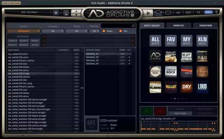
Task: Select Grid Search Preset D
Action: [24, 45]
